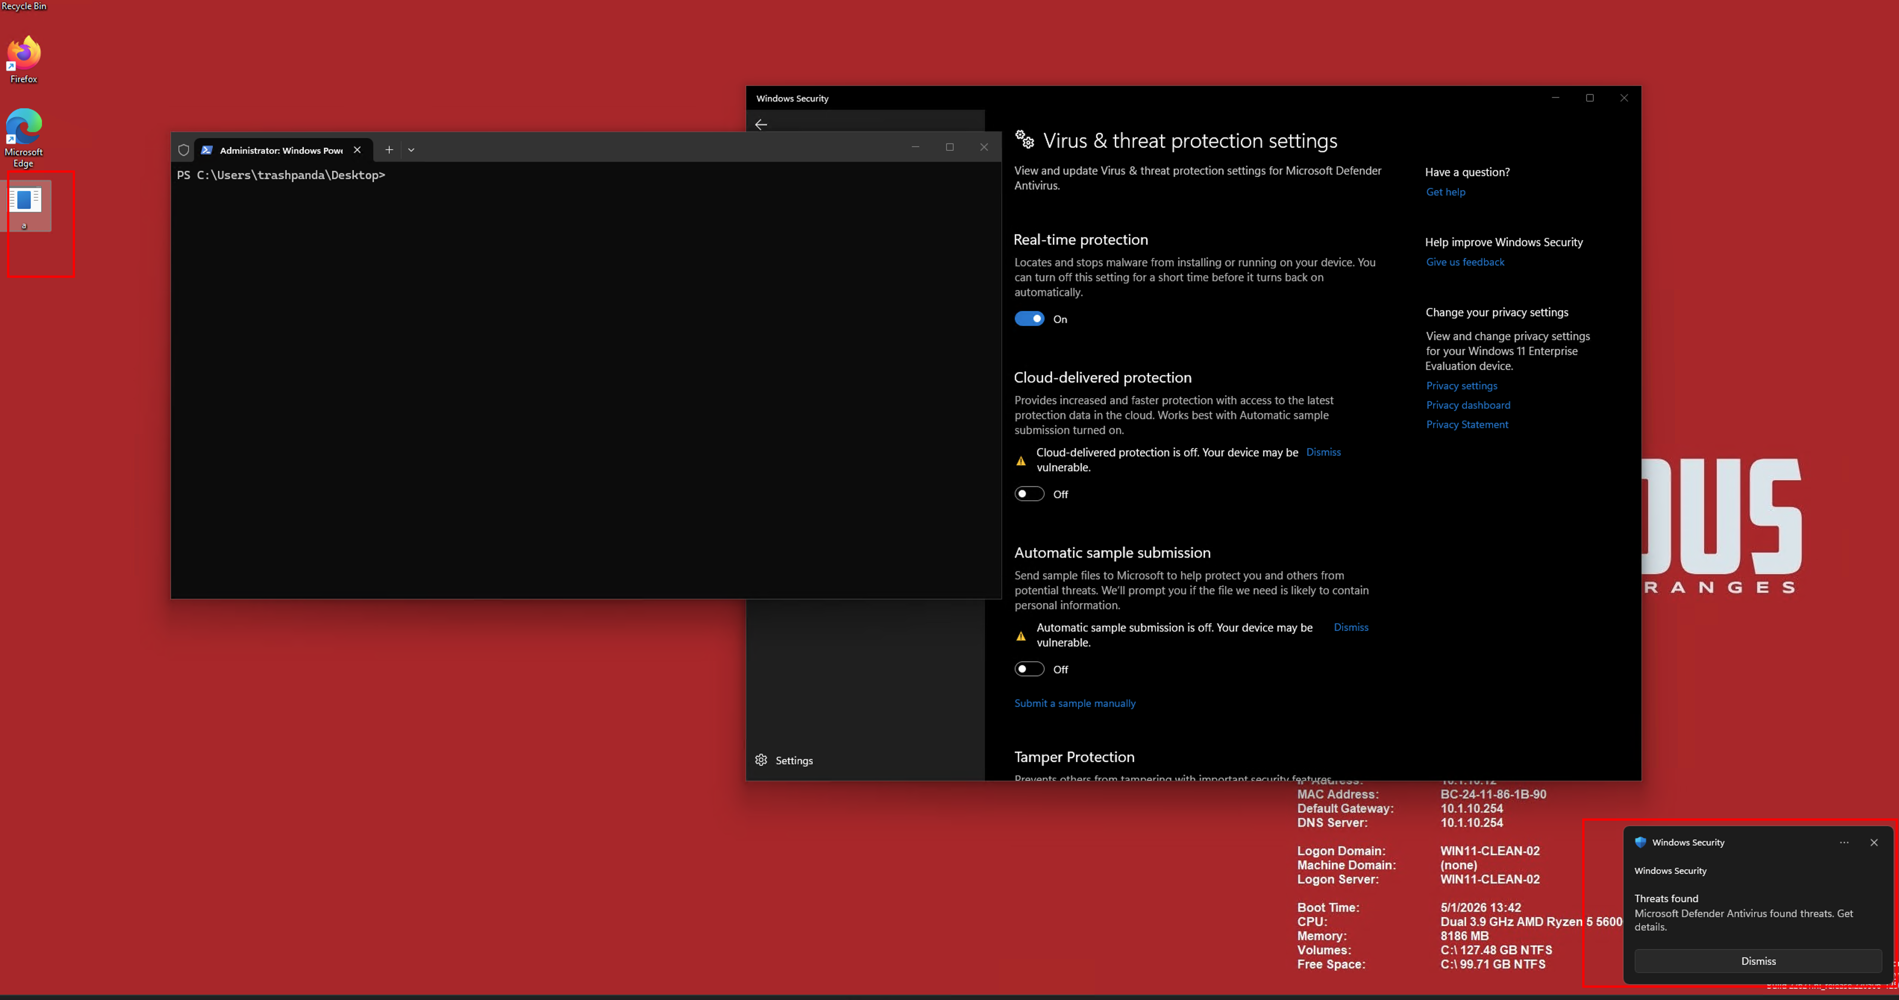Click warning icon for Automatic sample submission
Image resolution: width=1899 pixels, height=1000 pixels.
click(x=1021, y=636)
